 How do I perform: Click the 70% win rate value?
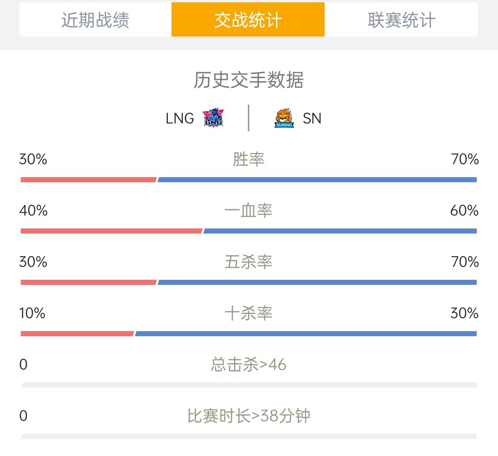(465, 159)
